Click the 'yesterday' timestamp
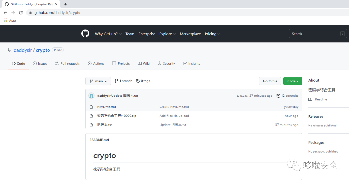Screen dimensions: 349x181 click(x=291, y=107)
